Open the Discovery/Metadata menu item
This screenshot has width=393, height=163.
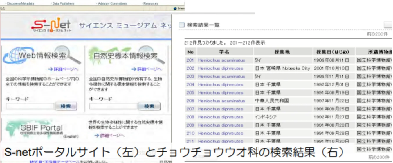20,3
